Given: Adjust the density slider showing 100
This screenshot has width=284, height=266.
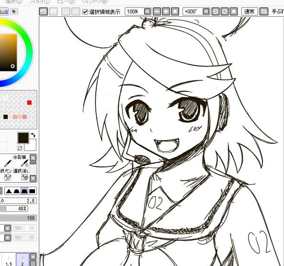Looking at the screenshot, I should (18, 218).
